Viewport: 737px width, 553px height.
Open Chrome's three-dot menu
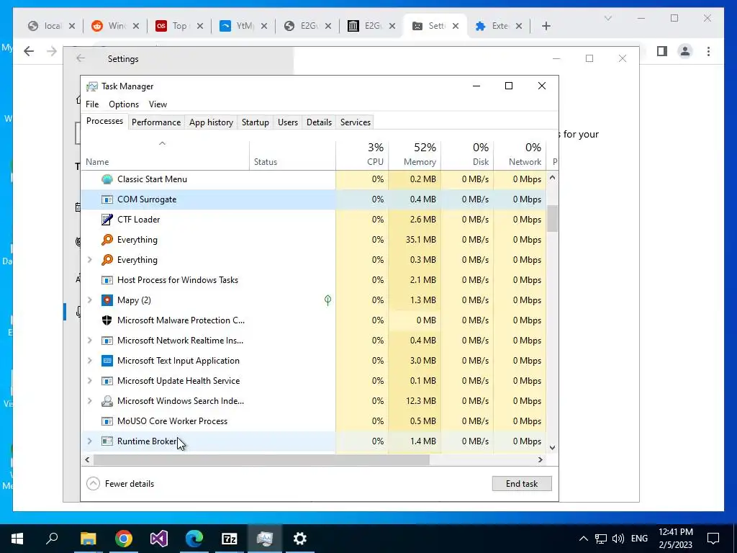click(x=708, y=51)
